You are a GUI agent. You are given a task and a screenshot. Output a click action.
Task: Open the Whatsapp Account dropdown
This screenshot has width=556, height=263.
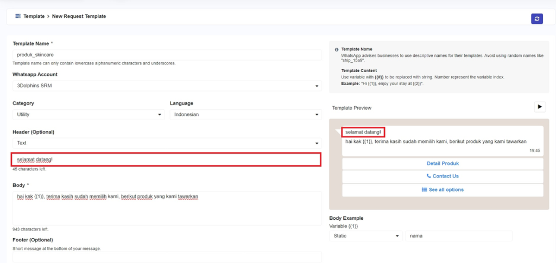[167, 86]
